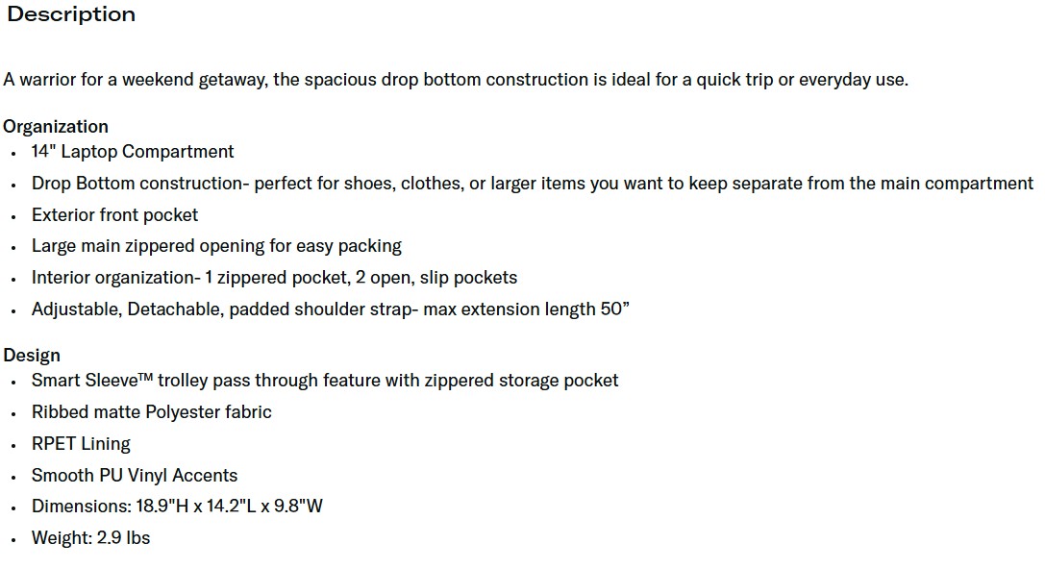The width and height of the screenshot is (1045, 569).
Task: Click the Drop Bottom construction bullet
Action: click(x=532, y=183)
